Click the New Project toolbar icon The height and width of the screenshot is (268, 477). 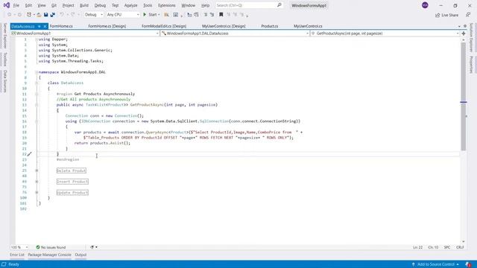pyautogui.click(x=29, y=15)
